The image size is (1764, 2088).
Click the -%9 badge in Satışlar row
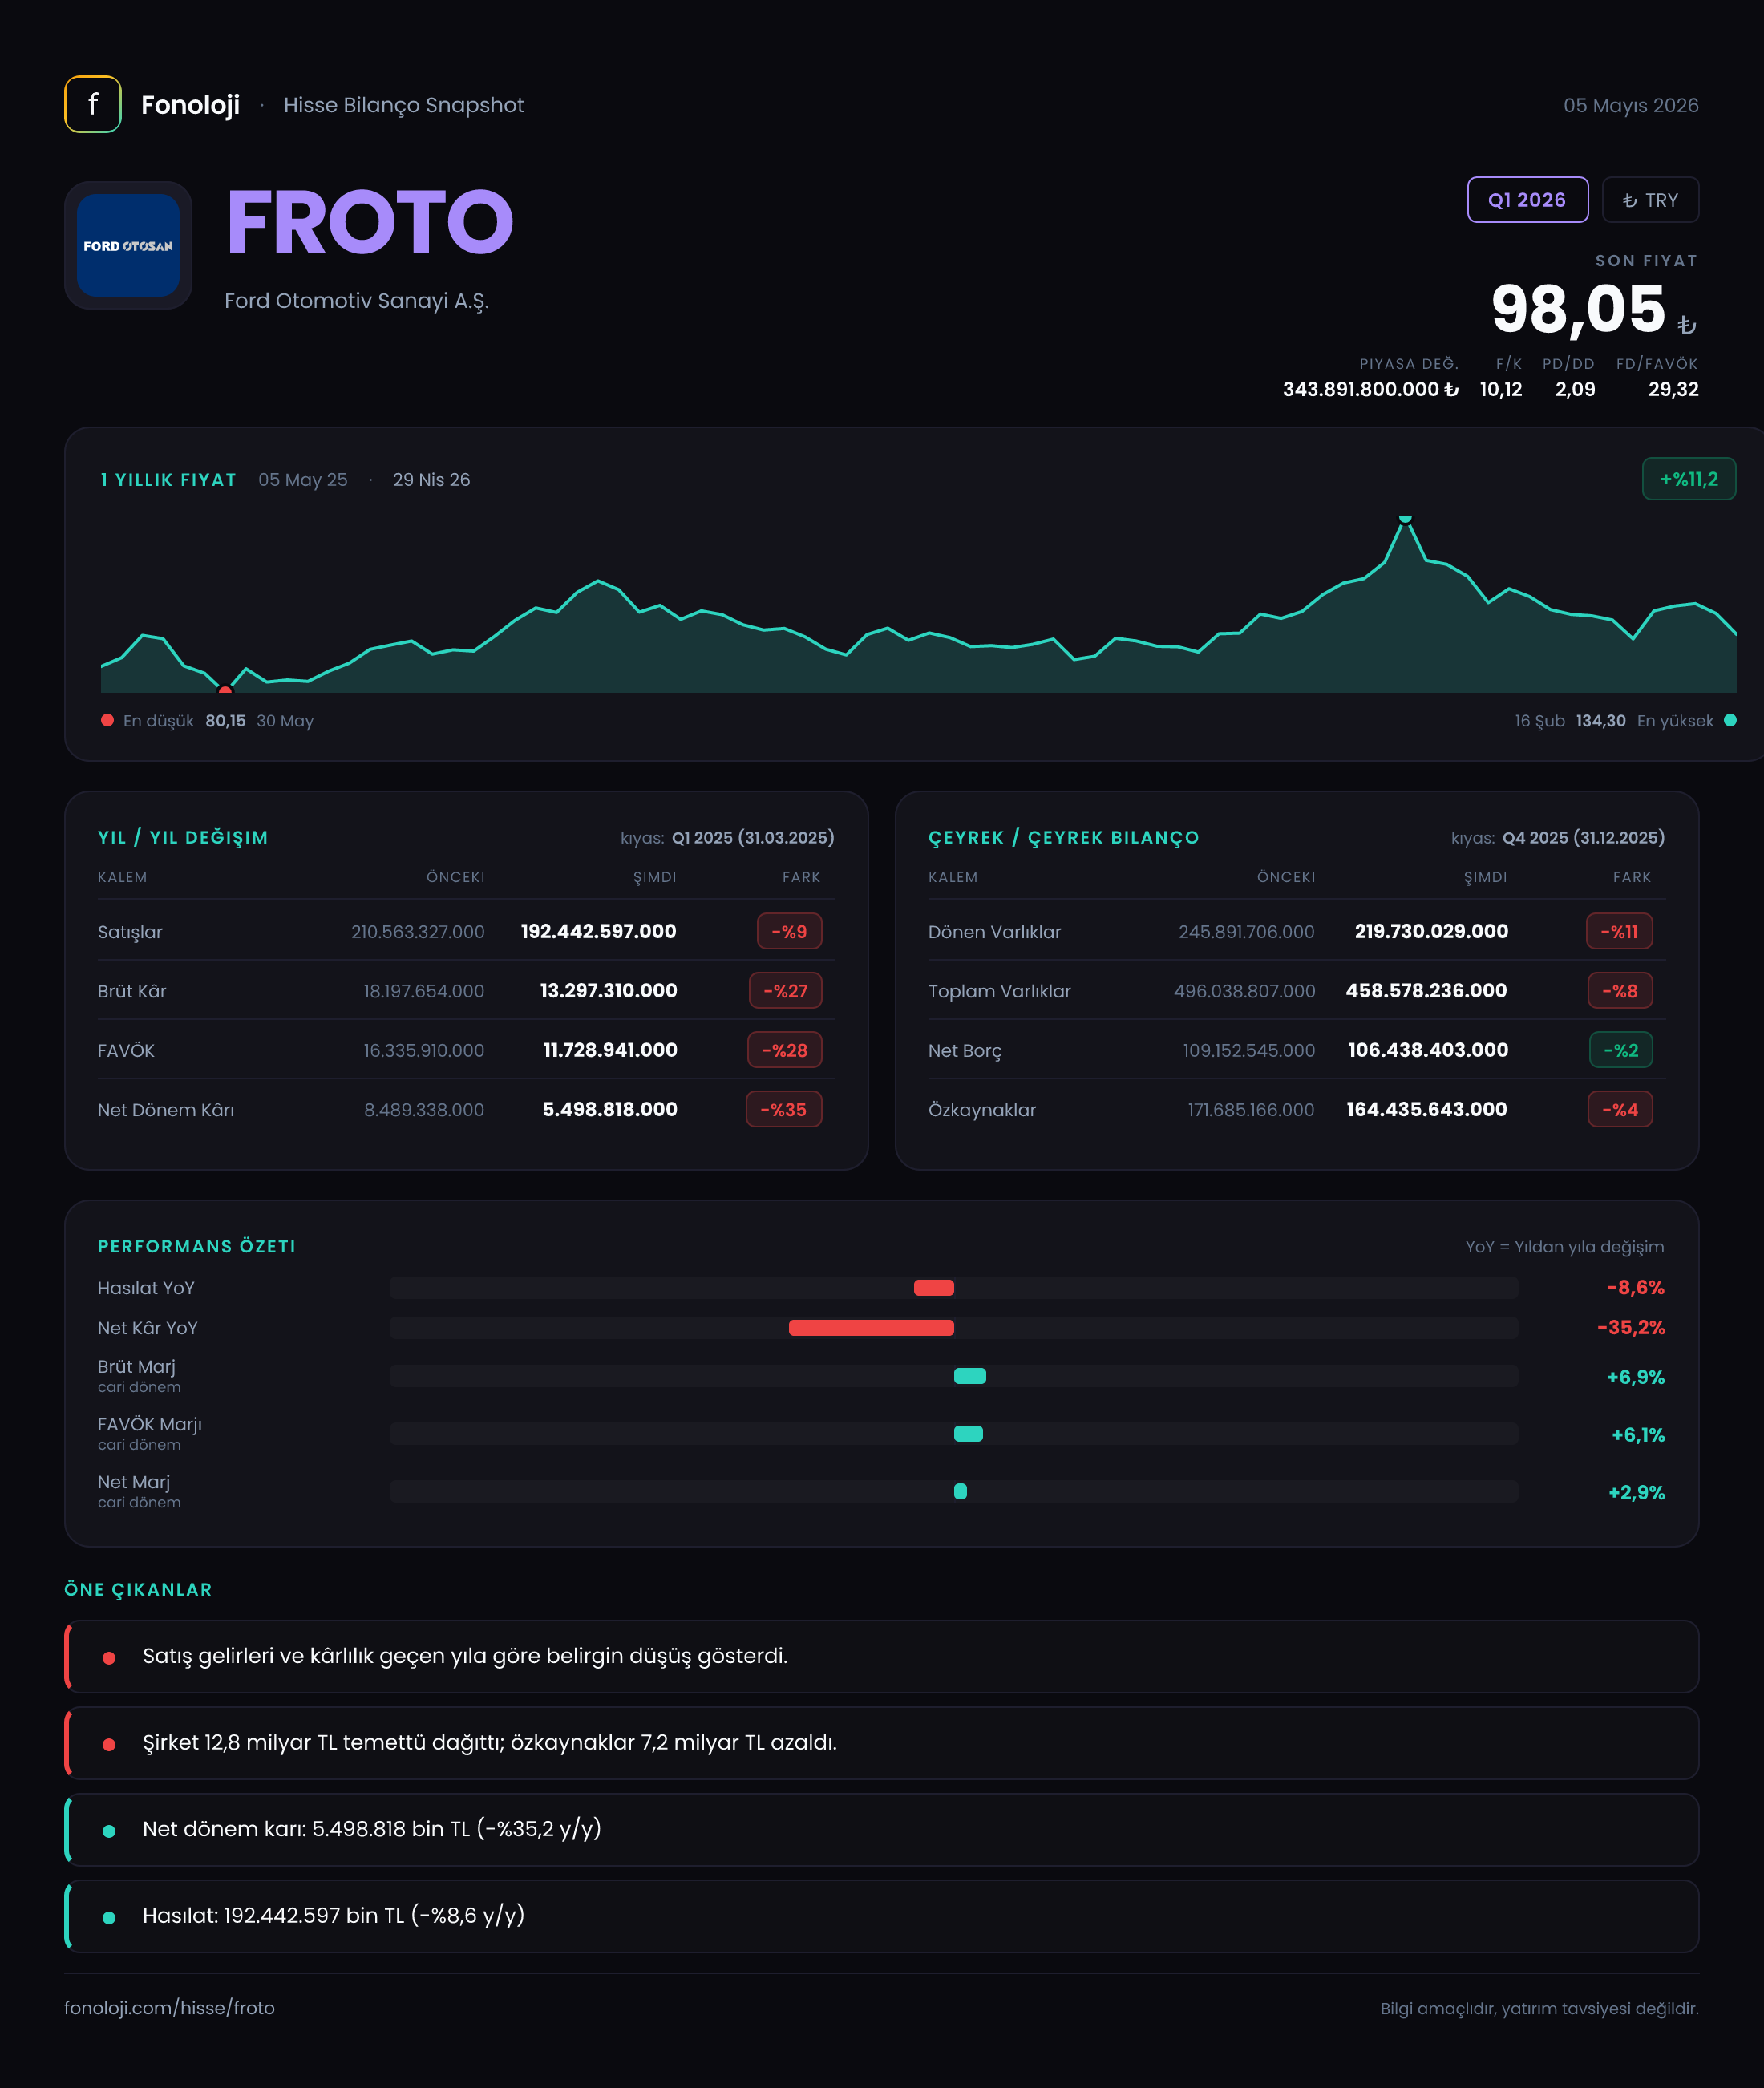point(789,931)
